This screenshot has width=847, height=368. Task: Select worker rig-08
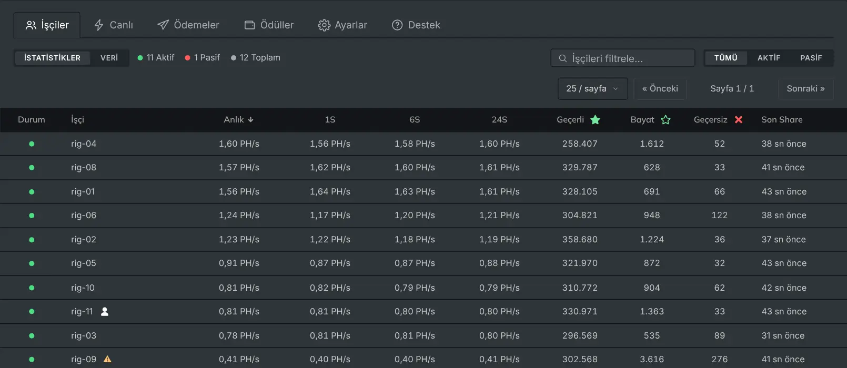pos(84,168)
